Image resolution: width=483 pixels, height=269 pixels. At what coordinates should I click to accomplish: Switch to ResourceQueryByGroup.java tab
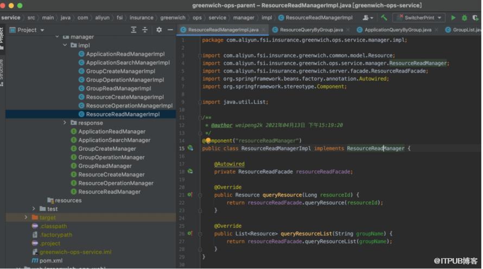(311, 30)
